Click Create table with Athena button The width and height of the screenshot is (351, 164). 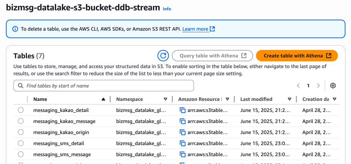pyautogui.click(x=297, y=56)
